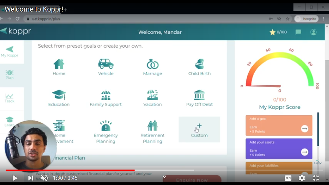Open the browser three-dot menu
This screenshot has height=185, width=329.
tap(323, 19)
